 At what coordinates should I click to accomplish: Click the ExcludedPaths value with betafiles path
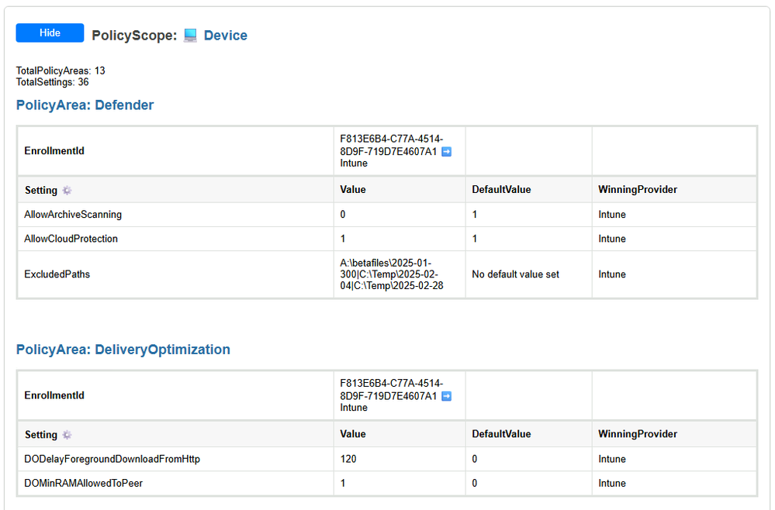tap(392, 274)
